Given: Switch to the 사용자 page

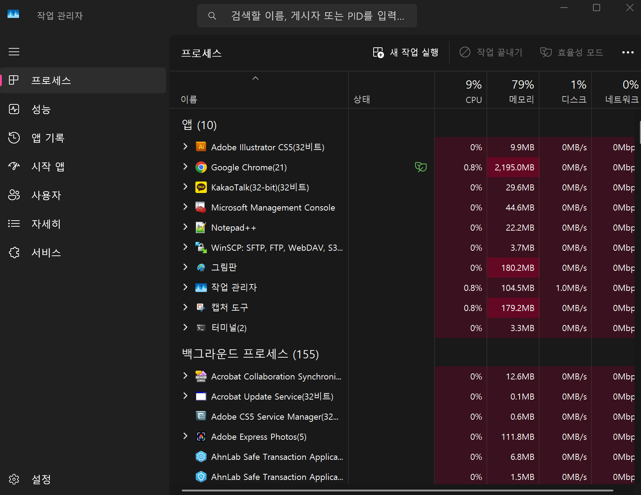Looking at the screenshot, I should pos(83,195).
